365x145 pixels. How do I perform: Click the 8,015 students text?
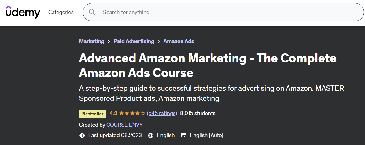198,113
